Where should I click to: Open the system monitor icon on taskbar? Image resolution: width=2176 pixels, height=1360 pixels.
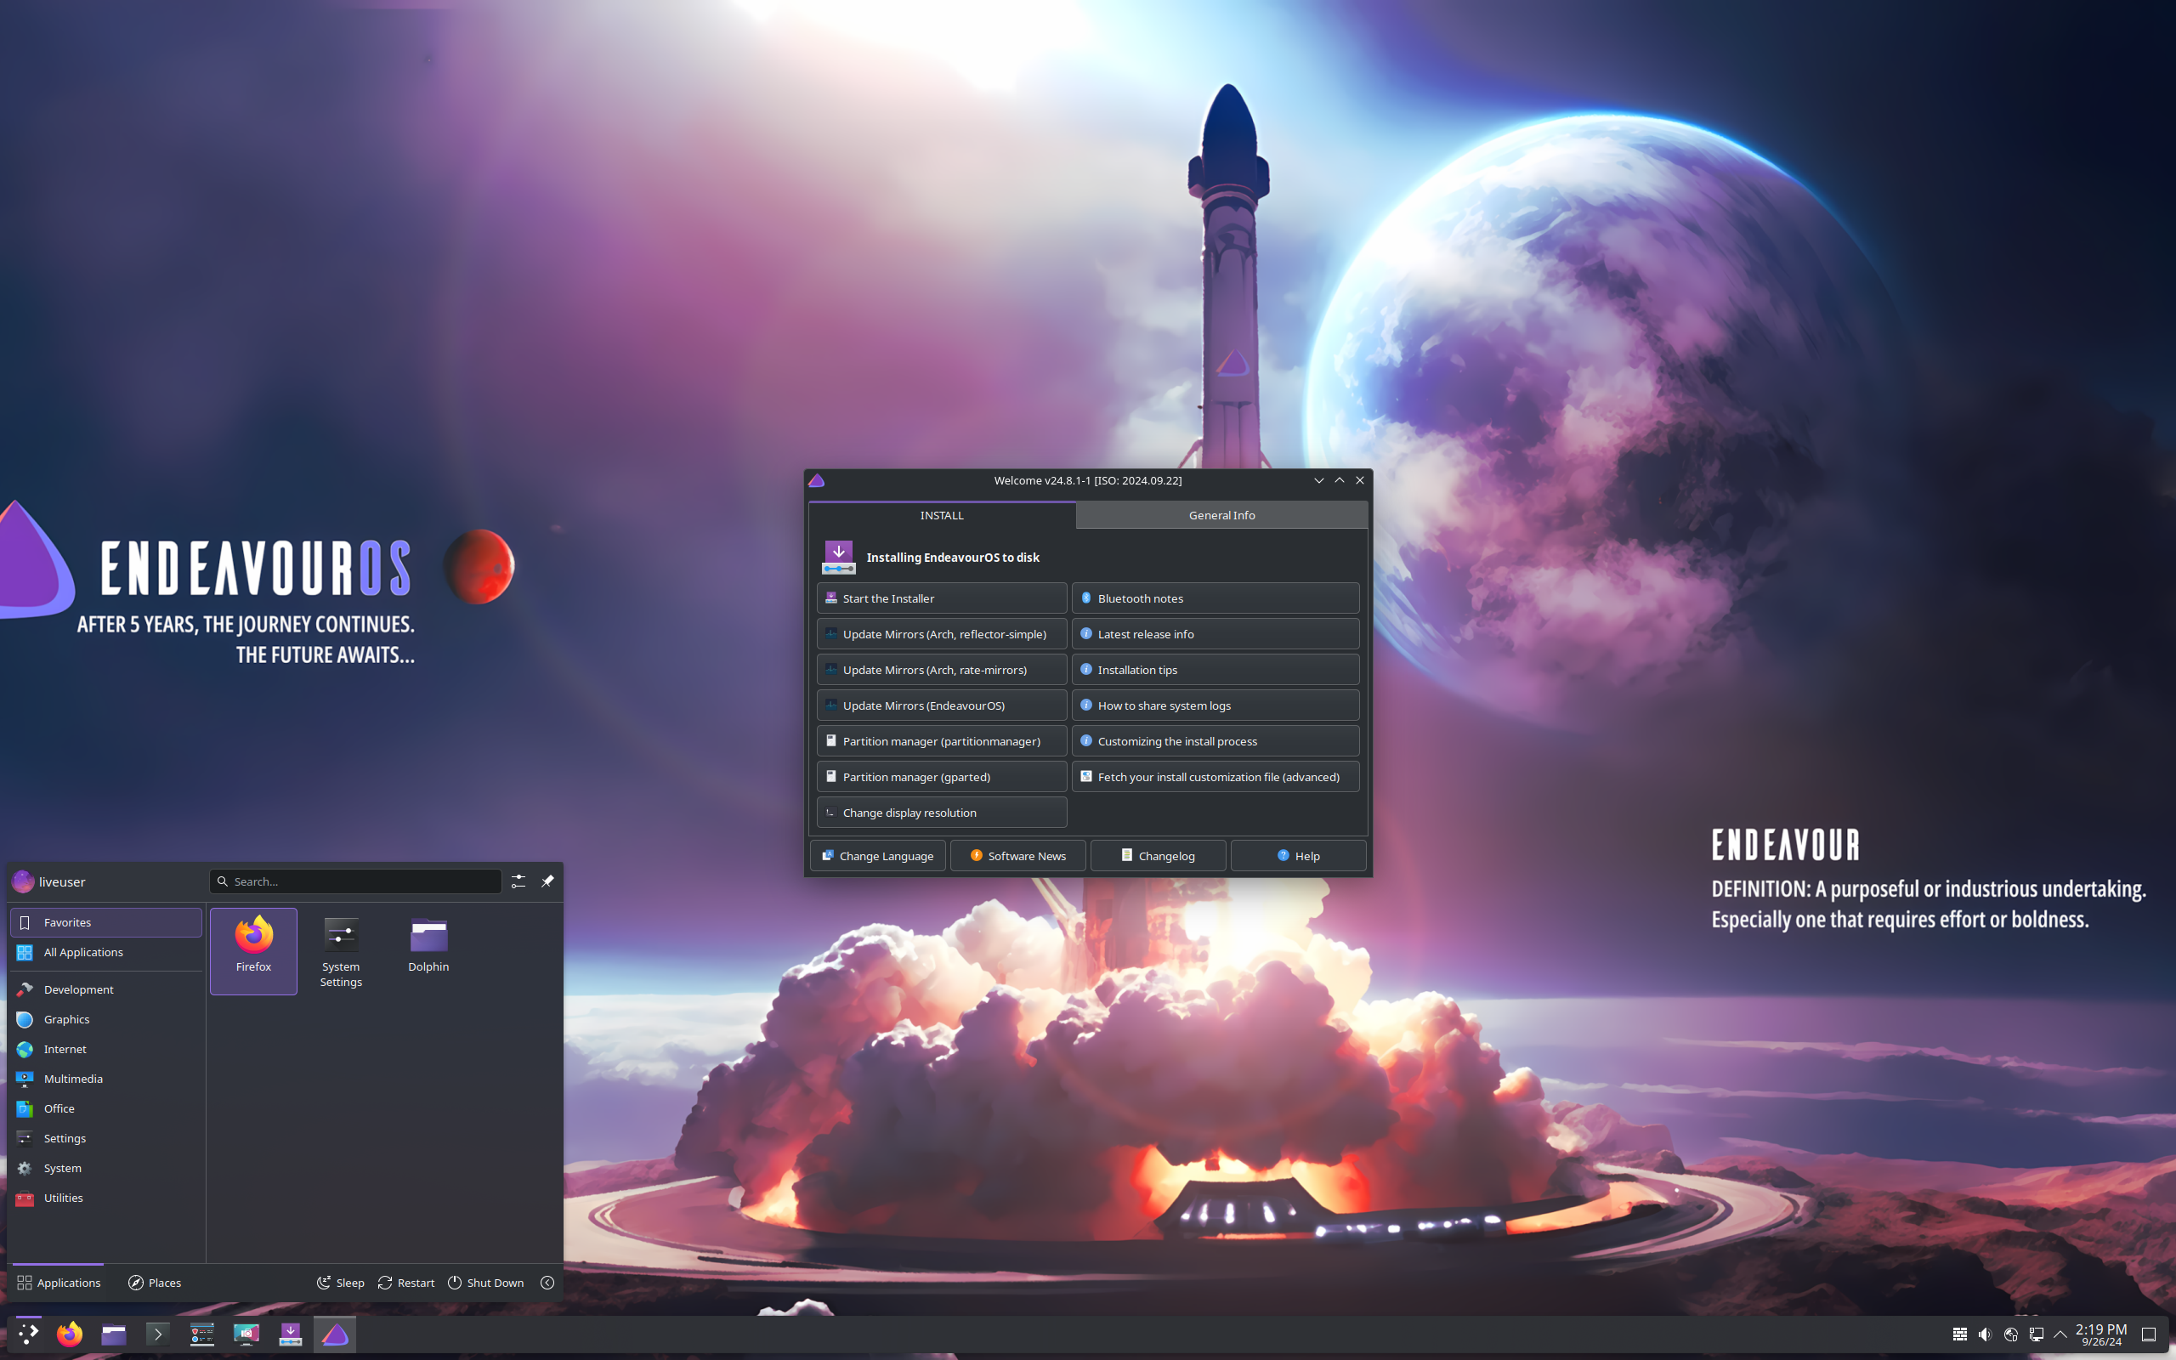click(201, 1334)
